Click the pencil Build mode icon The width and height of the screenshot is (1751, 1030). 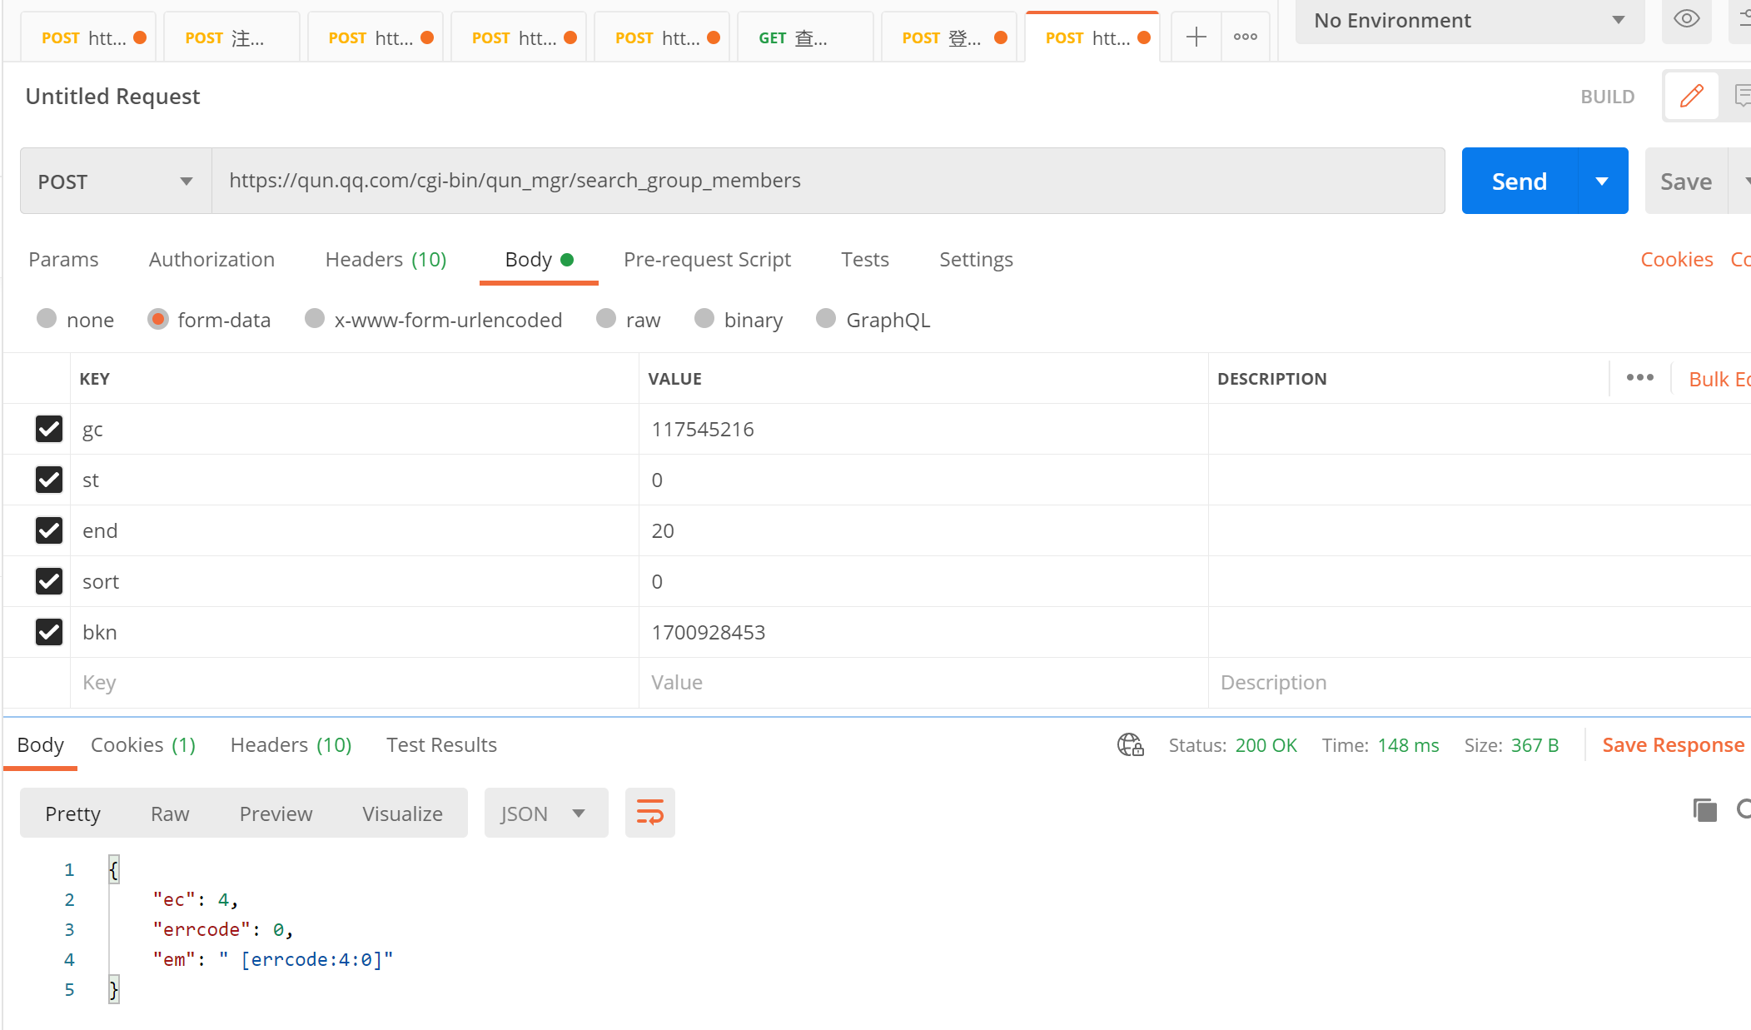click(1691, 97)
